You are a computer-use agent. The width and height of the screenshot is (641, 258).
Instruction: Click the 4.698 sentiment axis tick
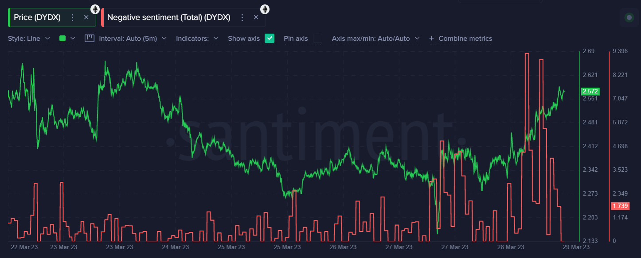620,146
